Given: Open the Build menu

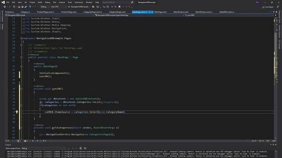Looking at the screenshot, I should click(x=40, y=2).
